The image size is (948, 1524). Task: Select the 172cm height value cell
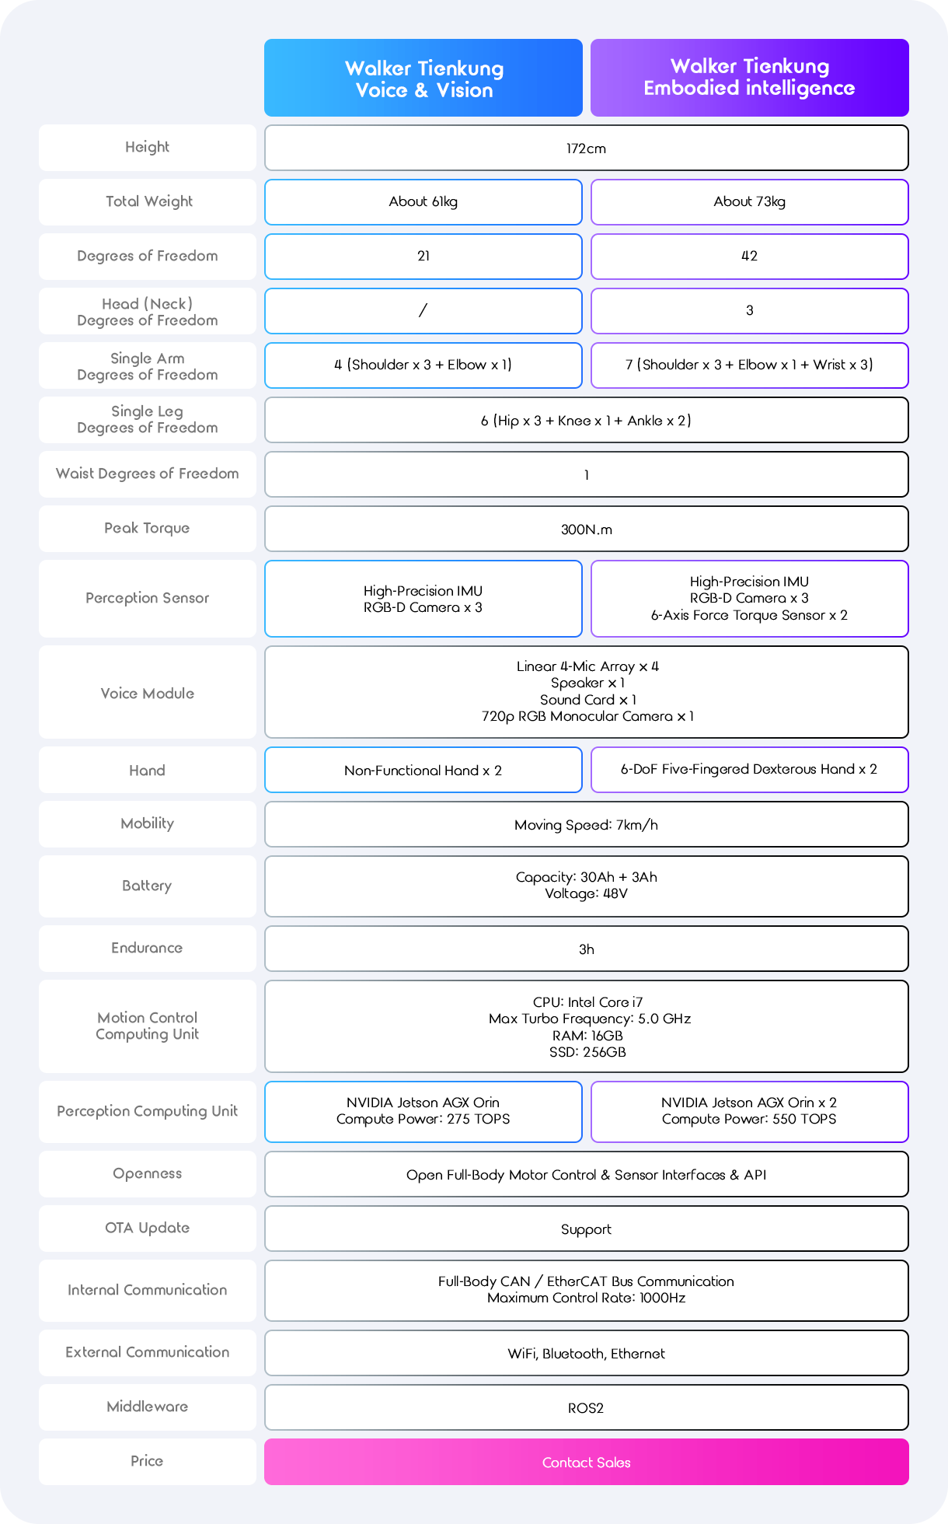[586, 149]
